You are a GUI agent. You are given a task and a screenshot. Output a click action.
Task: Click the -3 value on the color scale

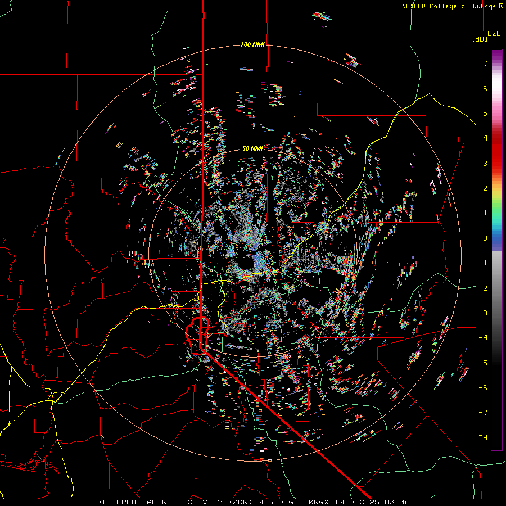coord(483,313)
